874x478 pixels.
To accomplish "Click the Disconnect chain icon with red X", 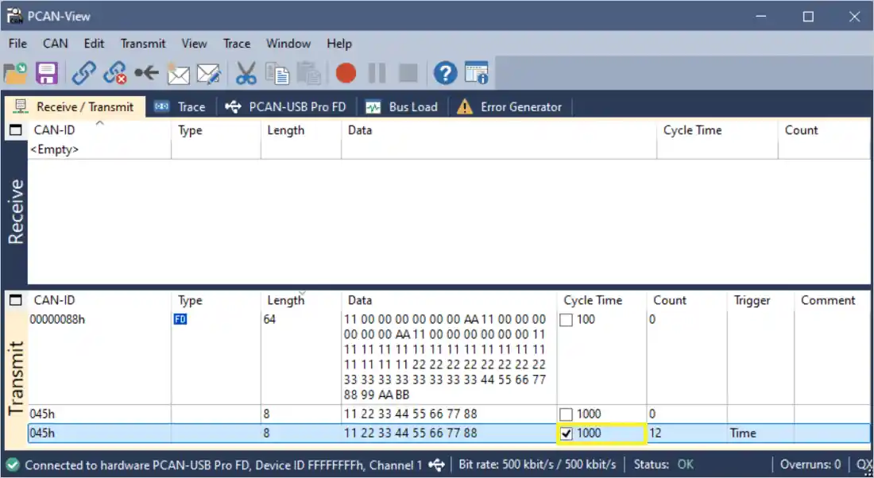I will click(115, 73).
